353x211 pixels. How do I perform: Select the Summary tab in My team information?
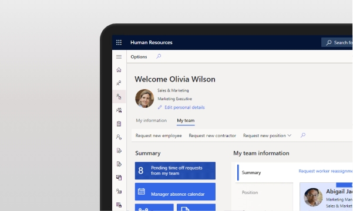[251, 172]
